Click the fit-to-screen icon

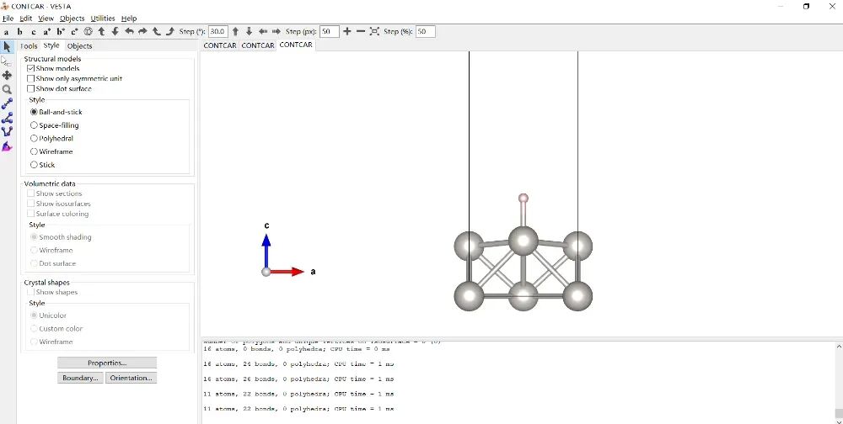374,32
